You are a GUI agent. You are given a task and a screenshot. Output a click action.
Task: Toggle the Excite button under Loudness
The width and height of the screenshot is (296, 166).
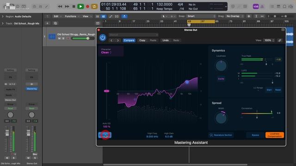pyautogui.click(x=221, y=79)
